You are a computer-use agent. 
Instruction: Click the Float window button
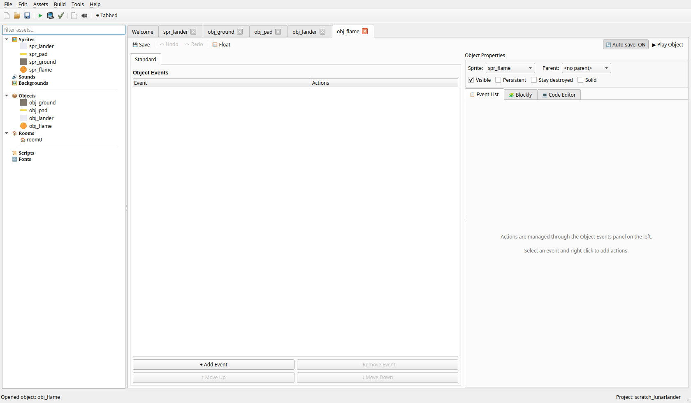pyautogui.click(x=221, y=44)
